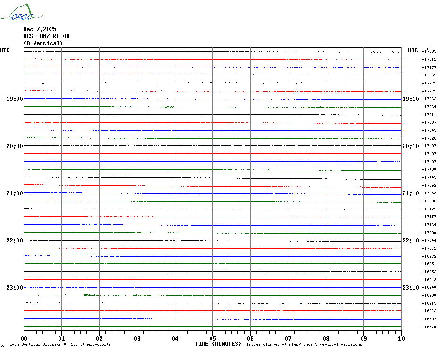Click the DC offset value -17587
This screenshot has height=351, width=439.
[x=429, y=122]
